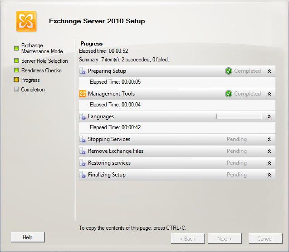Click the Preparing Setup title text
This screenshot has height=252, width=289.
107,71
